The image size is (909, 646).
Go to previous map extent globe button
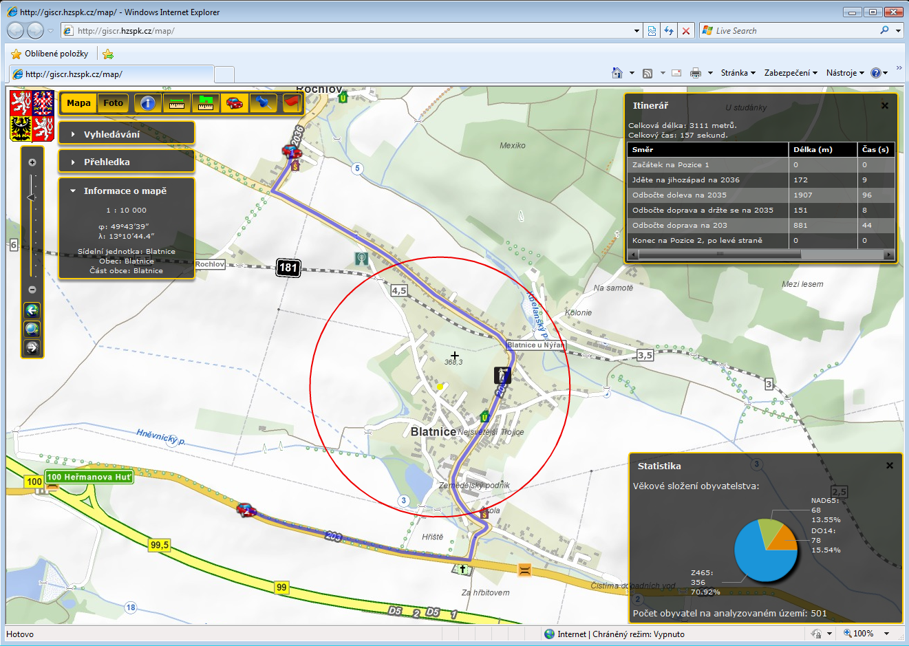[x=32, y=310]
